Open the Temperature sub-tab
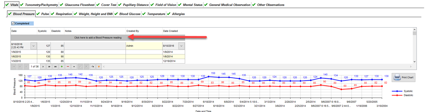 pos(154,14)
